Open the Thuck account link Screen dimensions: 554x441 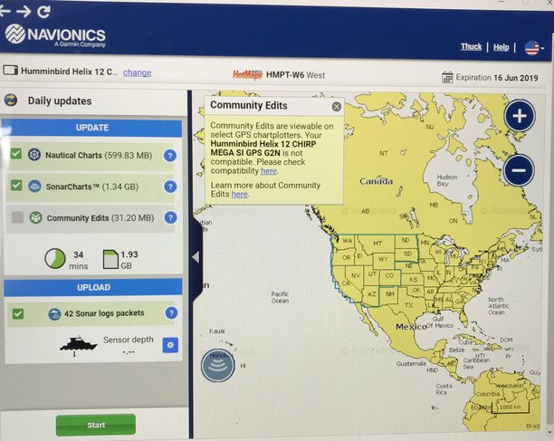click(x=471, y=47)
